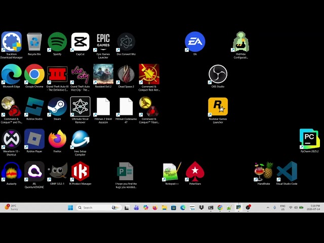Open Microsoft Store from taskbar
This screenshot has height=243, width=324.
[174, 208]
